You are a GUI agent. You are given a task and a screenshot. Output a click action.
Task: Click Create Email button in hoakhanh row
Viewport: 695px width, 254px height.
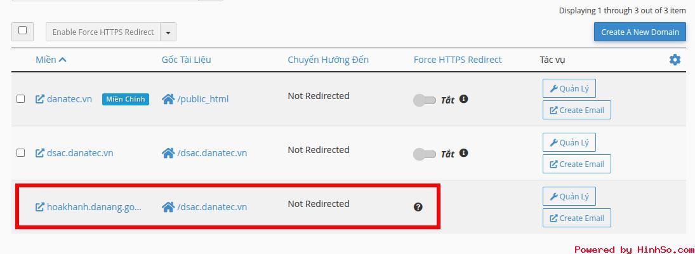pos(577,218)
